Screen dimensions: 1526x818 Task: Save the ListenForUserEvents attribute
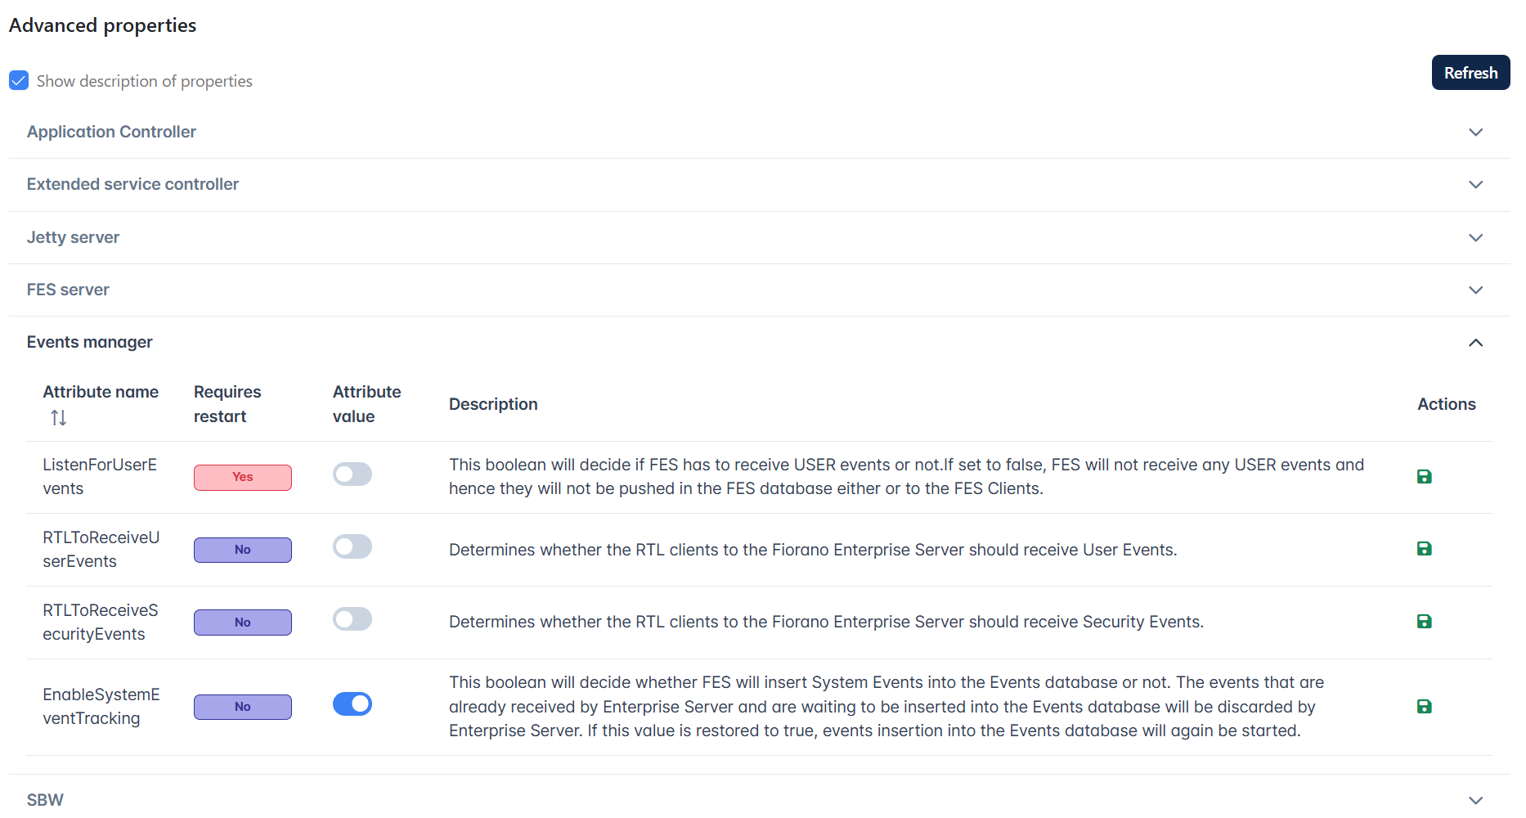tap(1424, 477)
